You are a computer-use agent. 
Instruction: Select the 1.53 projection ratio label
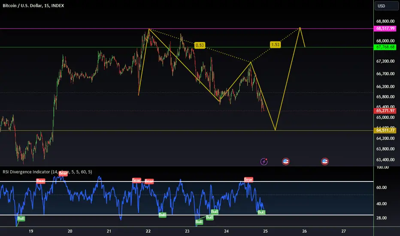275,45
